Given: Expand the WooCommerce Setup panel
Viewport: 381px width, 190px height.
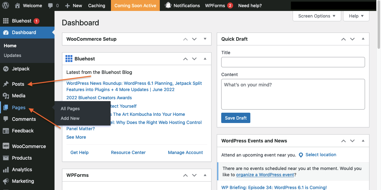Looking at the screenshot, I should point(205,39).
